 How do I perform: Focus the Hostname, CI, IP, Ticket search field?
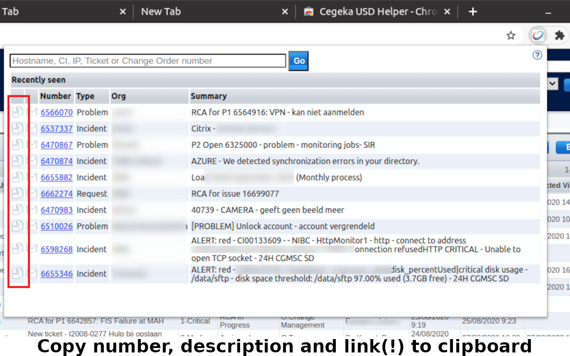tap(148, 61)
